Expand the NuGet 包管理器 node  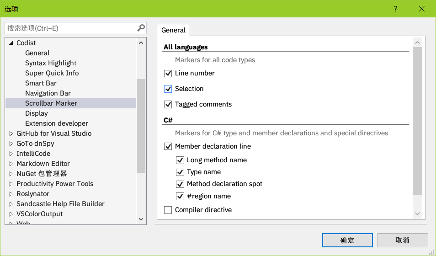11,174
